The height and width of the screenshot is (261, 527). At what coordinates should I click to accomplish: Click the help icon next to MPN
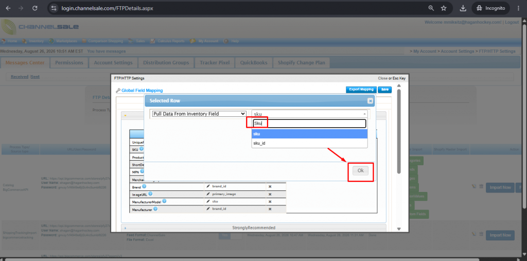tap(142, 171)
